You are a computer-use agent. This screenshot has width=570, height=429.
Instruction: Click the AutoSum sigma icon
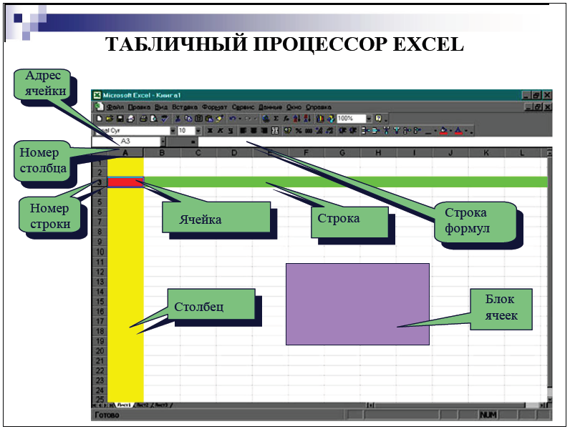[x=276, y=118]
